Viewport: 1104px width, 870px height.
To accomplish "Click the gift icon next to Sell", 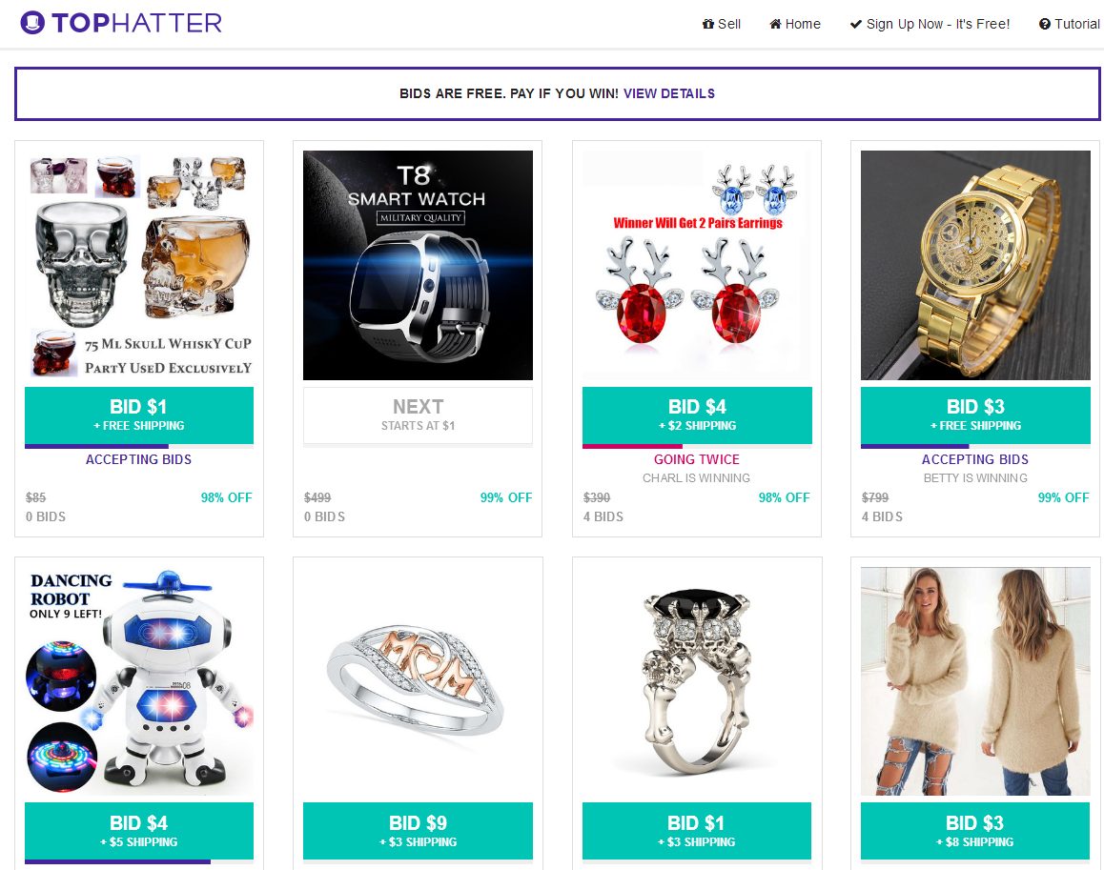I will (x=708, y=24).
